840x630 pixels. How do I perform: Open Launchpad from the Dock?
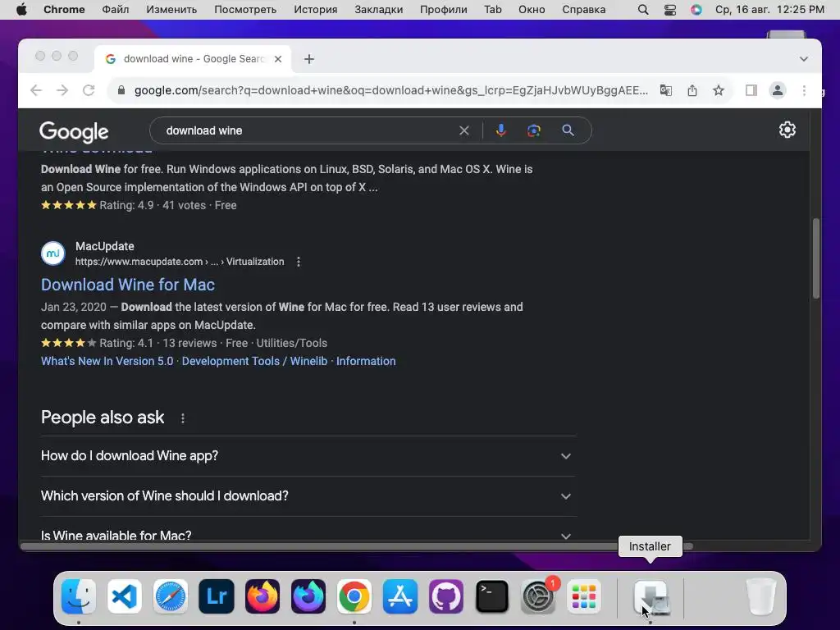pyautogui.click(x=584, y=596)
